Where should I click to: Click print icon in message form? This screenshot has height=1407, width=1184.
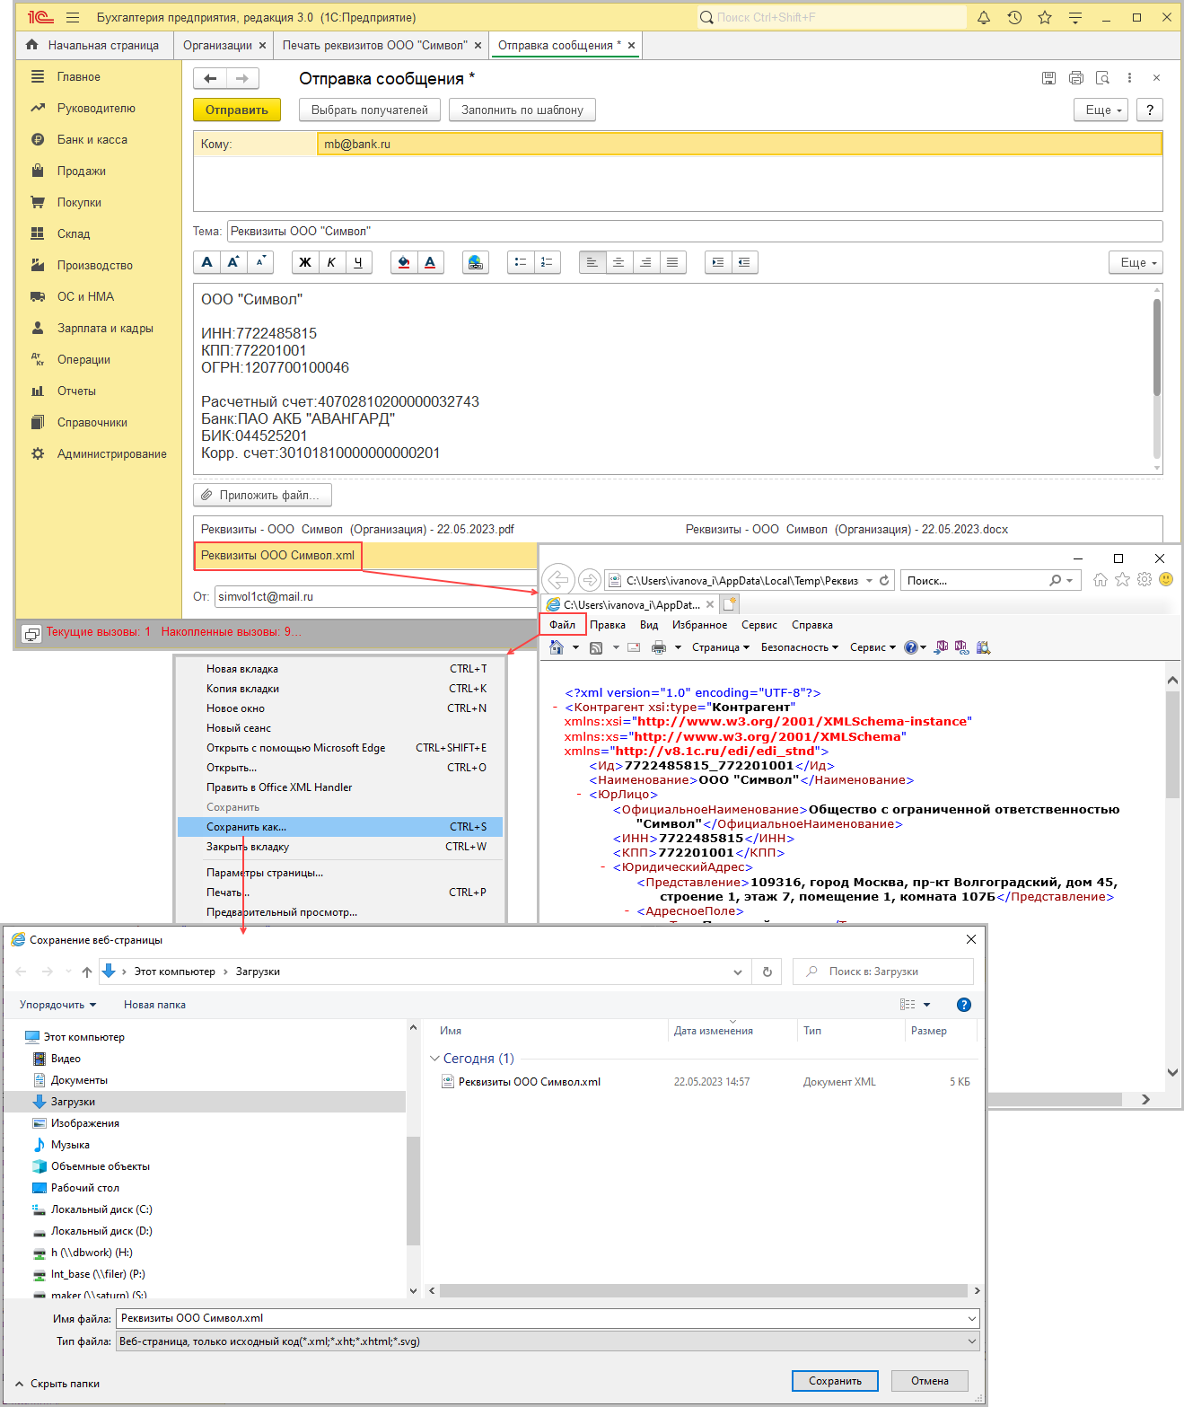point(1076,78)
